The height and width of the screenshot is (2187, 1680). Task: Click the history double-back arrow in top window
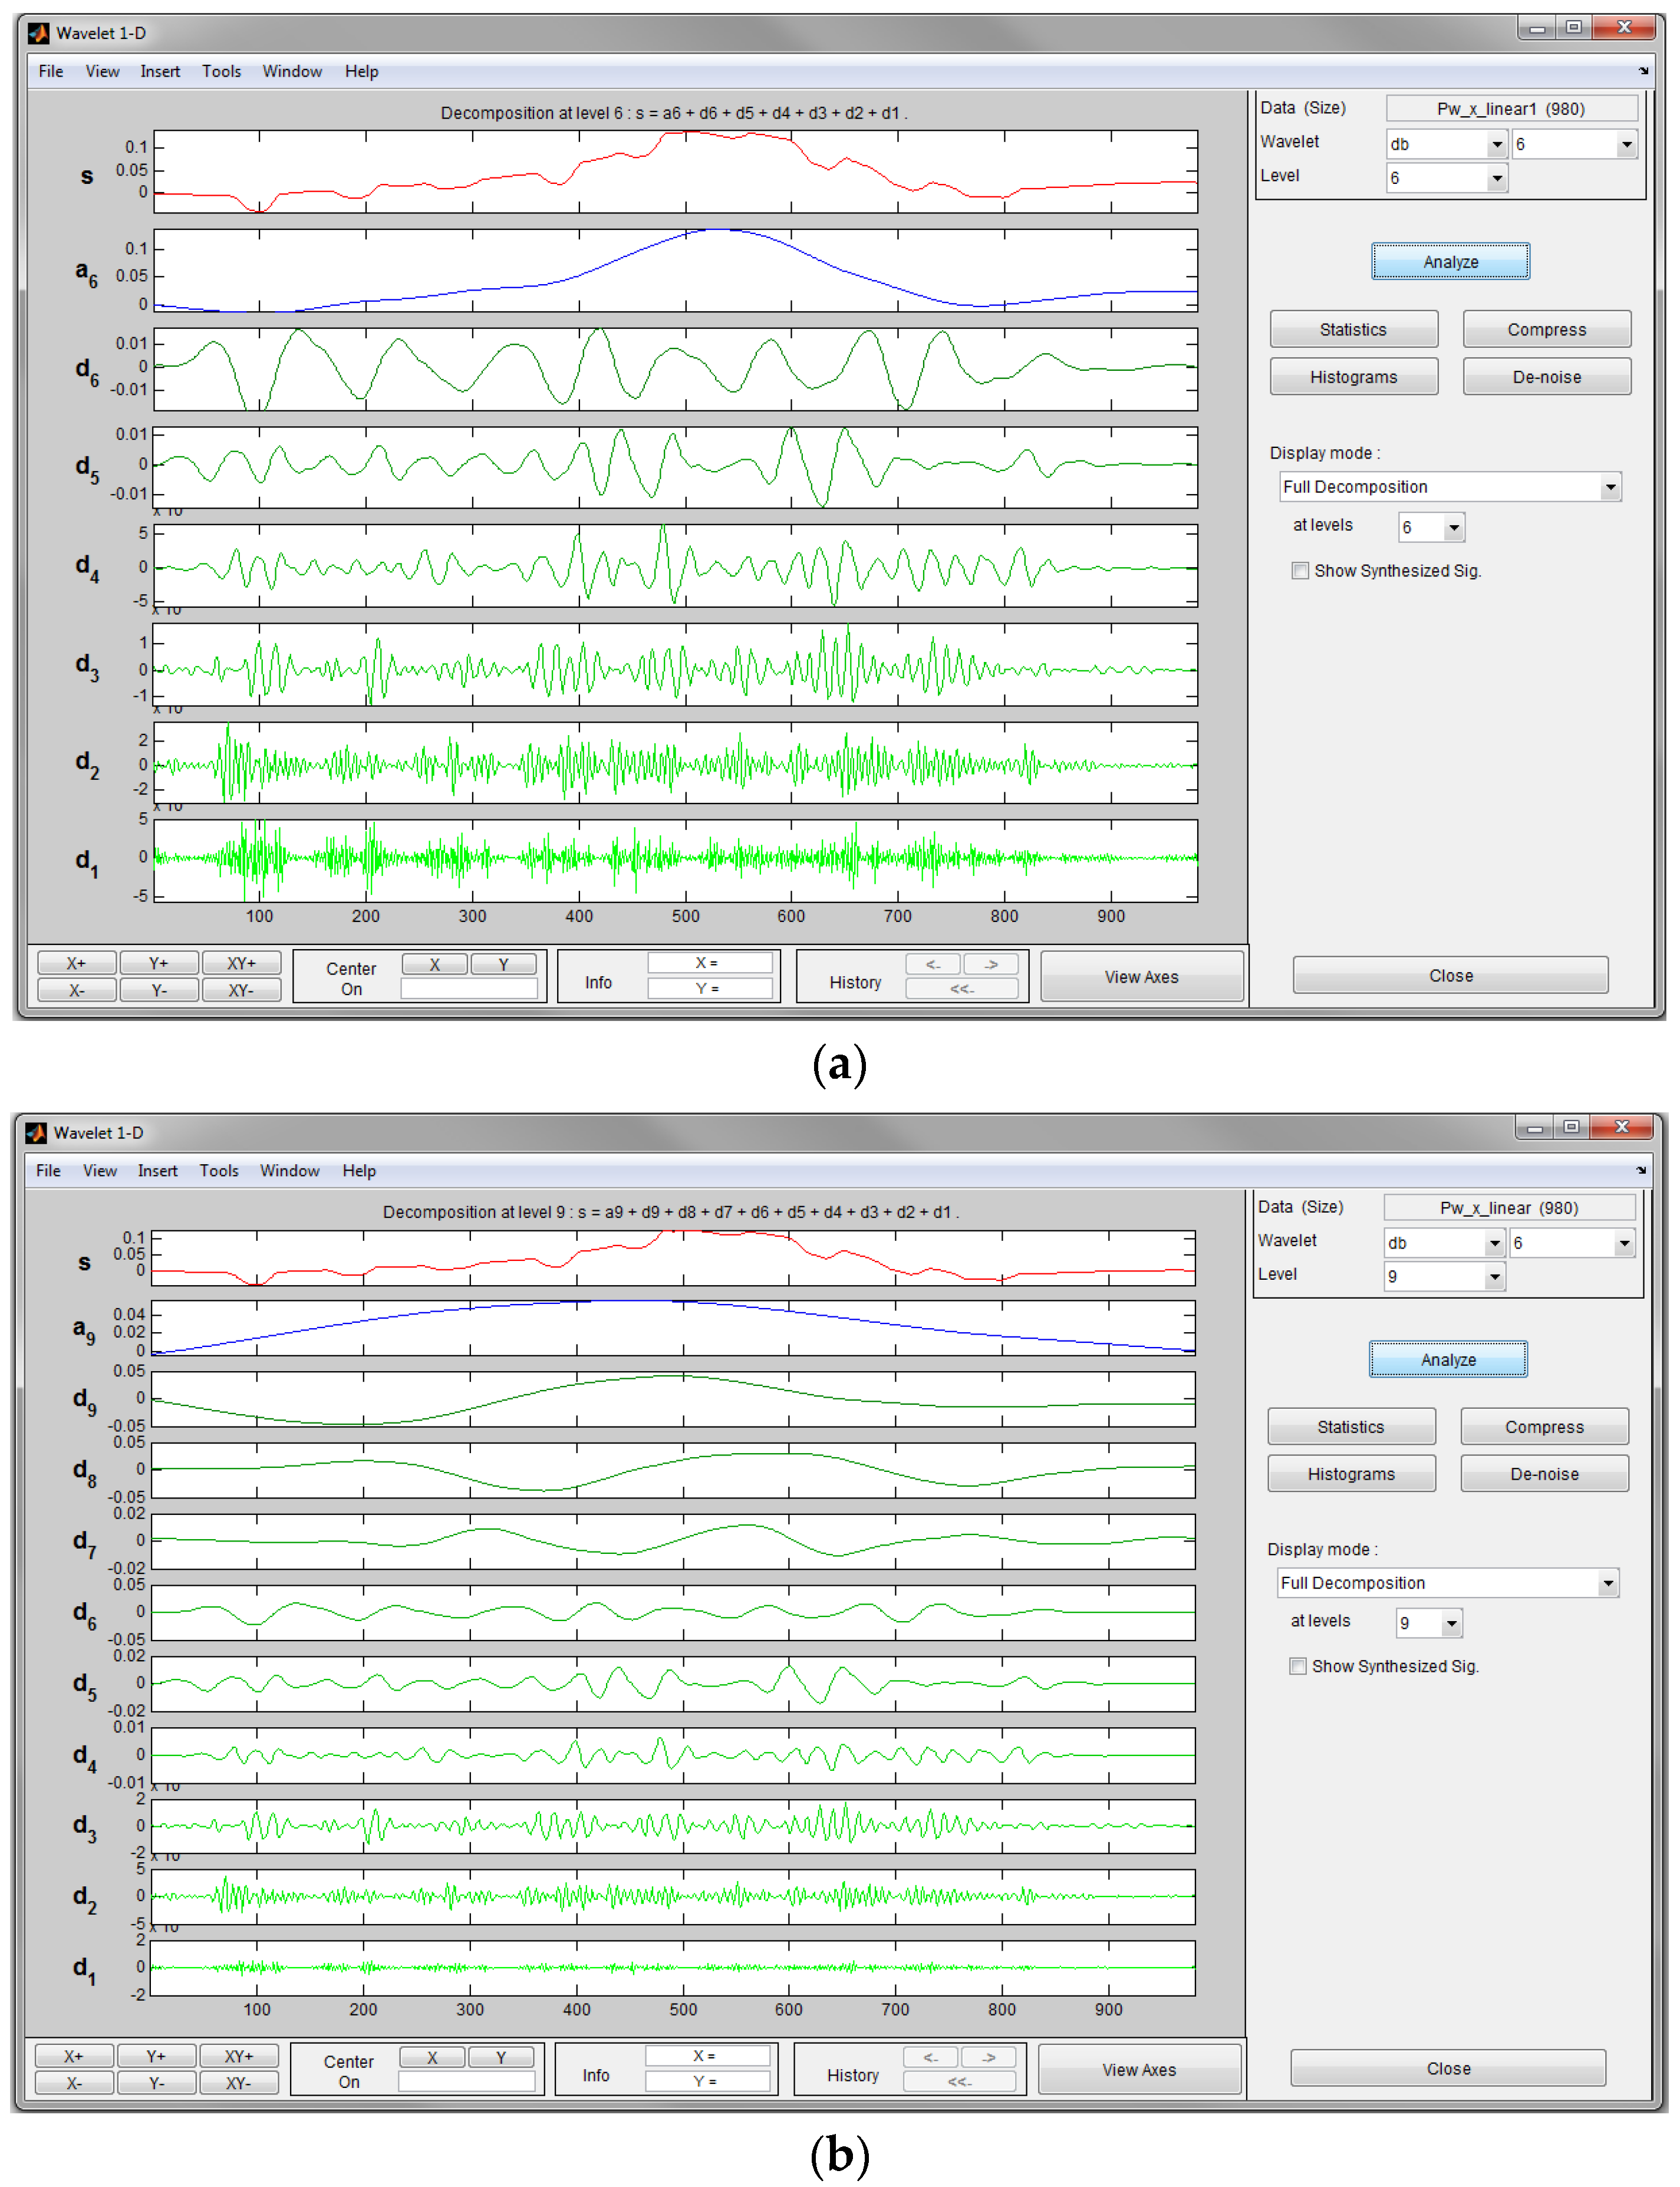pos(961,989)
